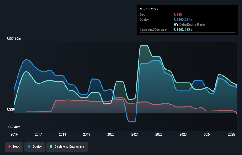The width and height of the screenshot is (242, 155).
Task: Click the 2021 year on the axis
Action: tap(135, 134)
